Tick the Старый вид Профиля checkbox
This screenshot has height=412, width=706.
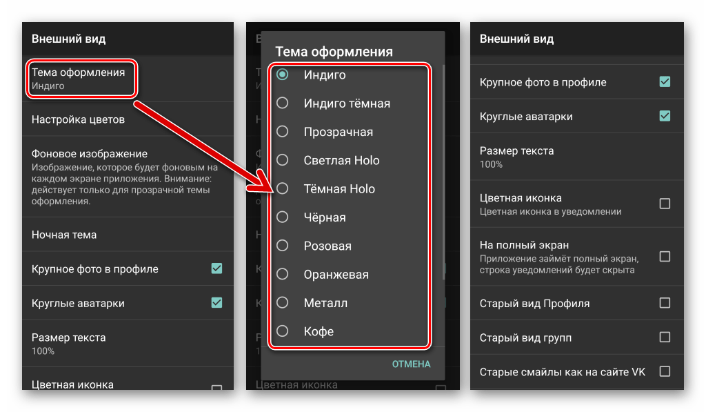coord(665,303)
